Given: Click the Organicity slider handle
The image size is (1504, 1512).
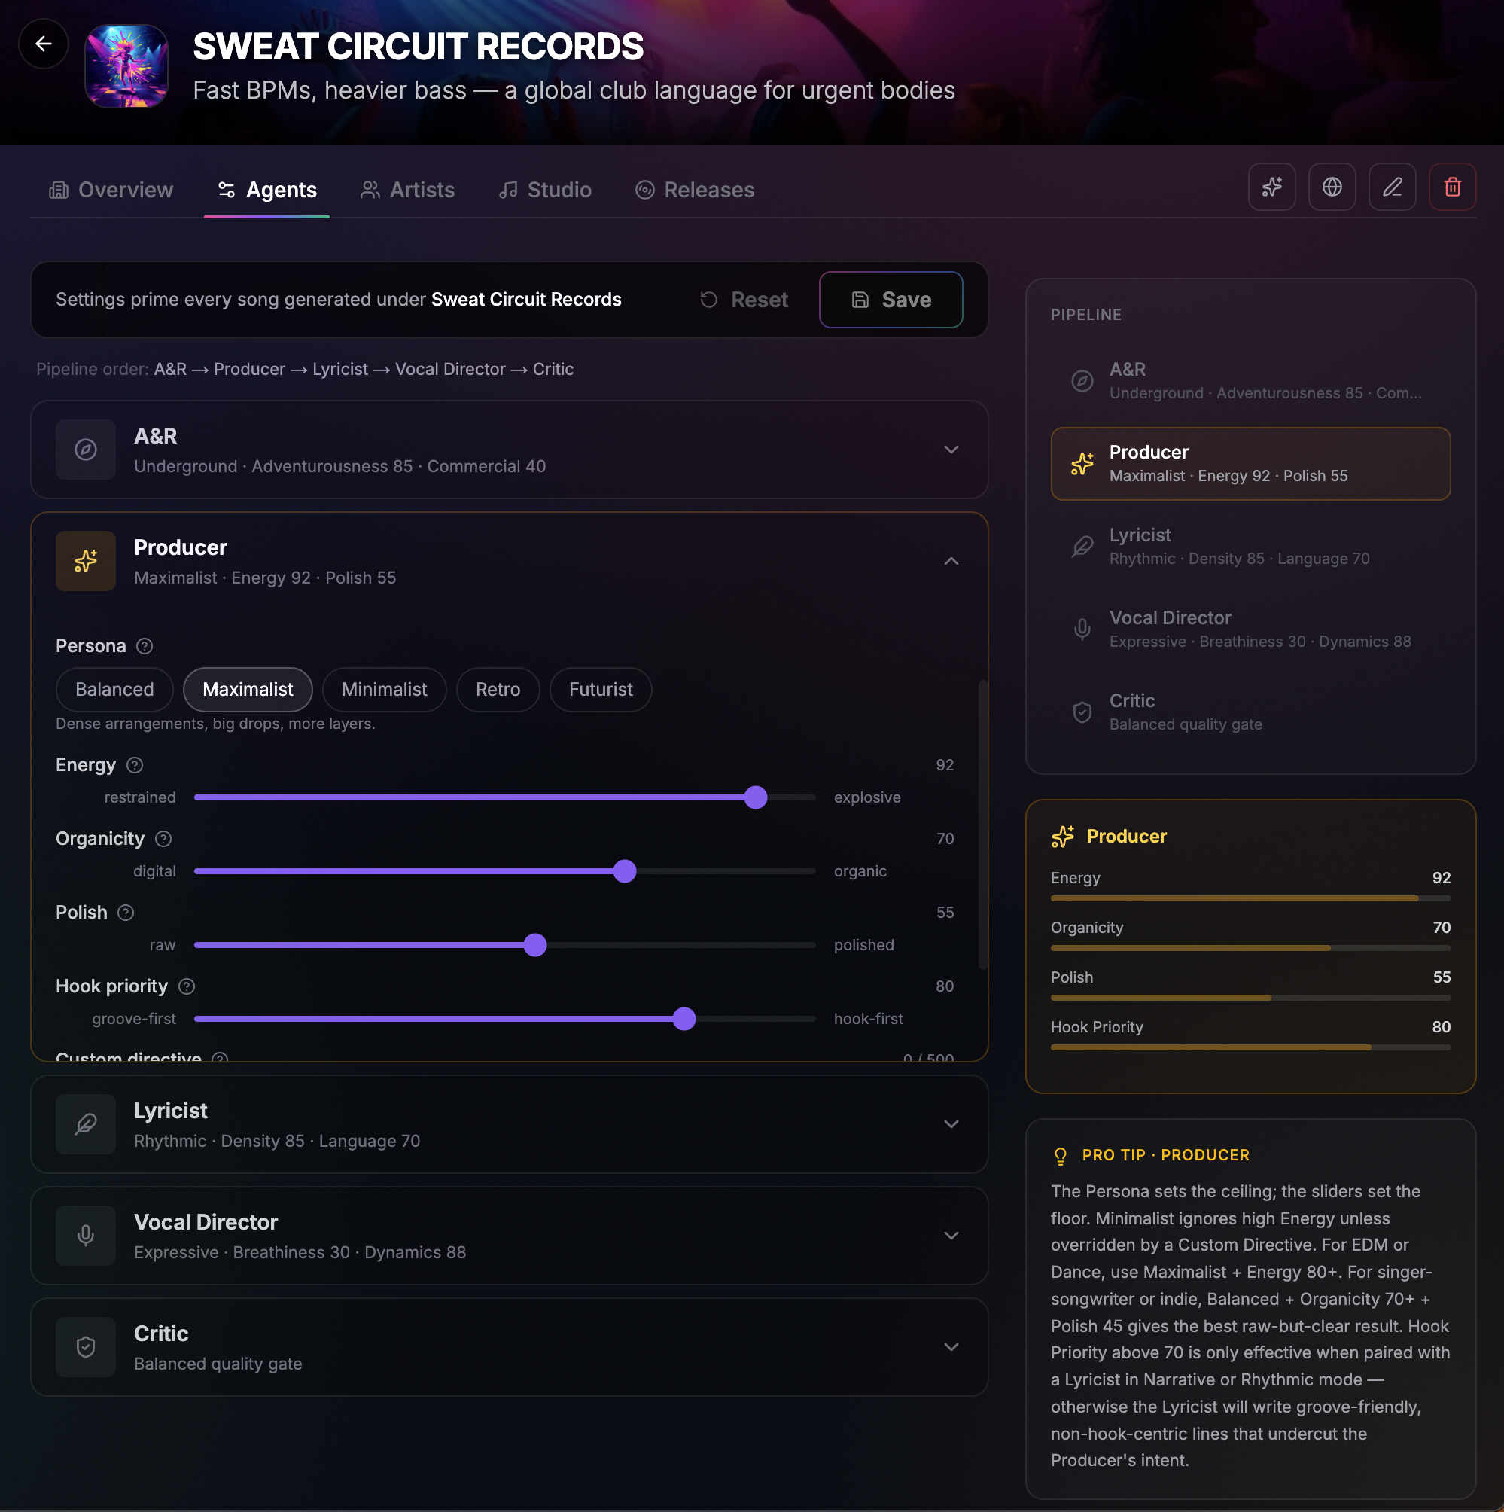Looking at the screenshot, I should 625,871.
